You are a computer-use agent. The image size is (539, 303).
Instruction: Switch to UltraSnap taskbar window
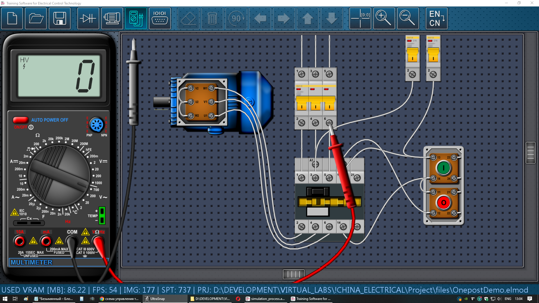[x=165, y=299]
